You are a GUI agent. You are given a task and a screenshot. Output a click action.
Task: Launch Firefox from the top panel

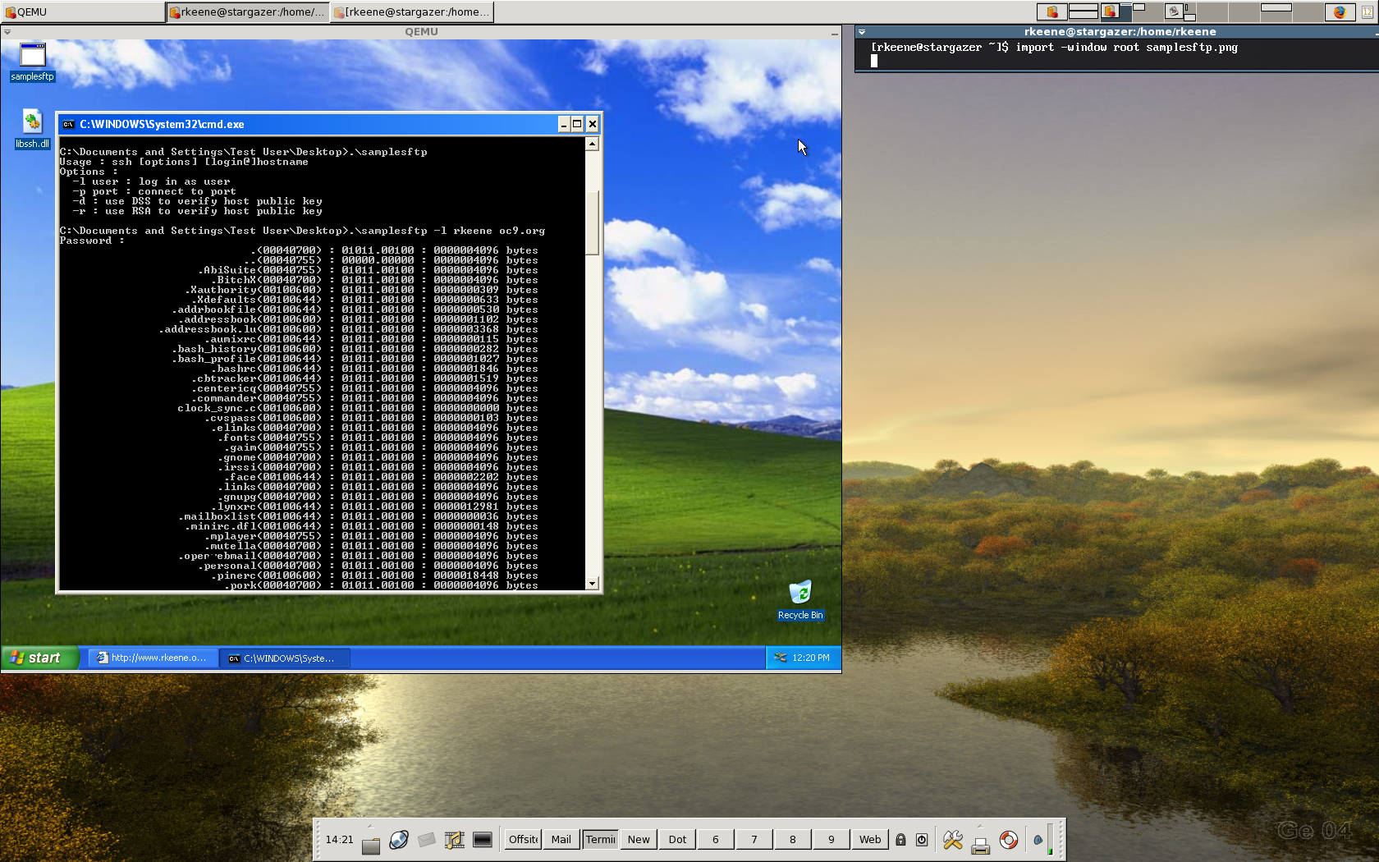[1340, 11]
